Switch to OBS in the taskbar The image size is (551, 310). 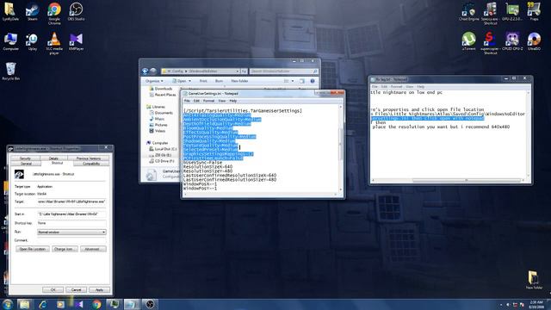pos(150,304)
